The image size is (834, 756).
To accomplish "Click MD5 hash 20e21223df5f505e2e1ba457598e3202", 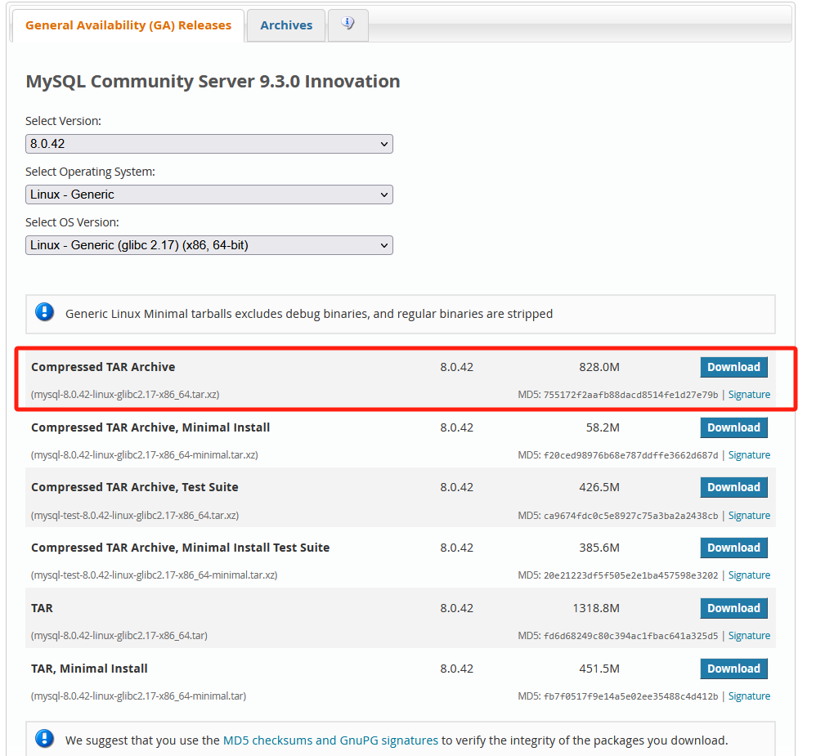I will (x=631, y=575).
